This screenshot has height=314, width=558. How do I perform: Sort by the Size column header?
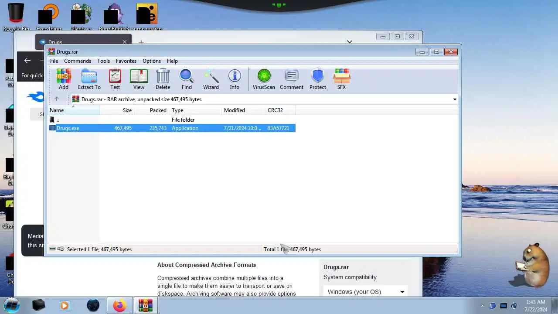[117, 110]
